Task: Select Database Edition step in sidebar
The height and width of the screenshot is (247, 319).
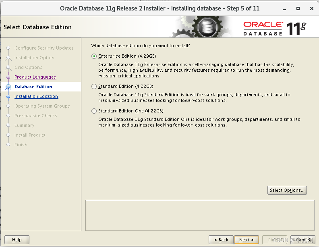Action: tap(33, 87)
